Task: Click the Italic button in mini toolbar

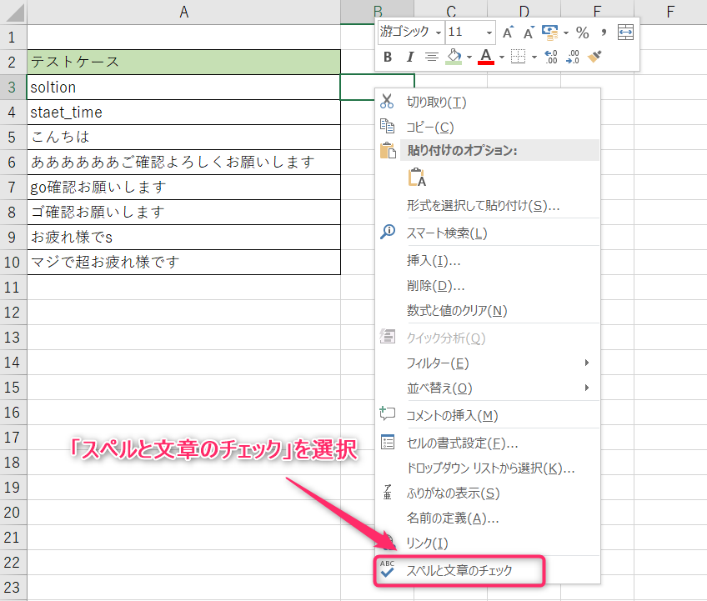Action: [x=410, y=57]
